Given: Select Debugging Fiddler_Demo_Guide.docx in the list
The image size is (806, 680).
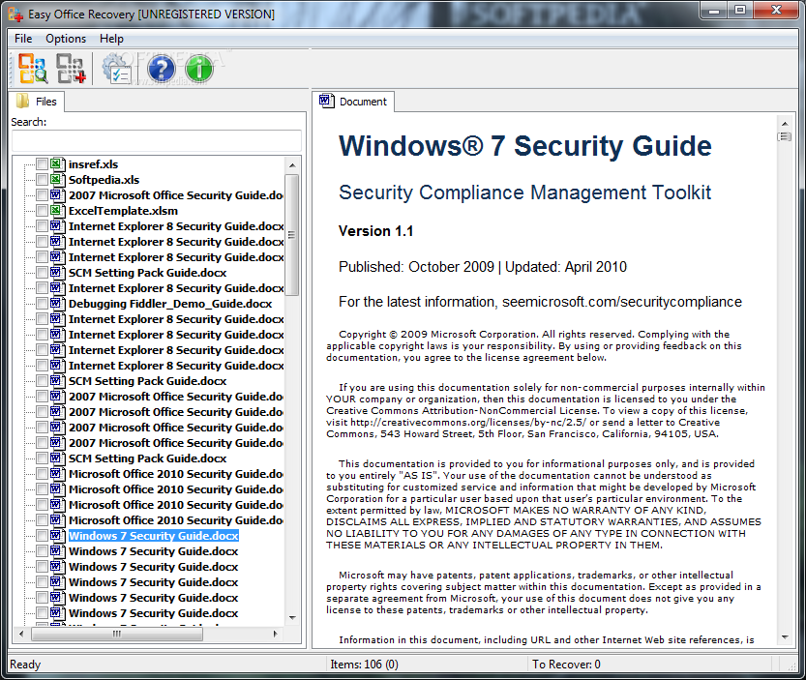Looking at the screenshot, I should (x=170, y=304).
